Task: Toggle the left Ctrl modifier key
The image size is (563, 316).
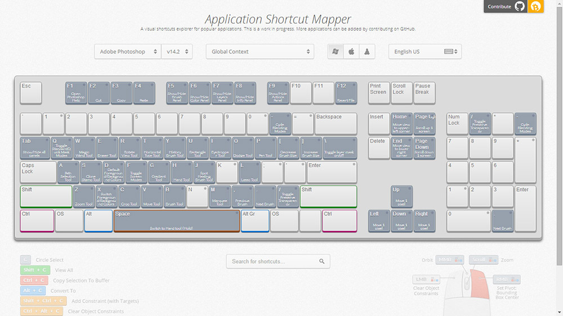Action: [37, 220]
